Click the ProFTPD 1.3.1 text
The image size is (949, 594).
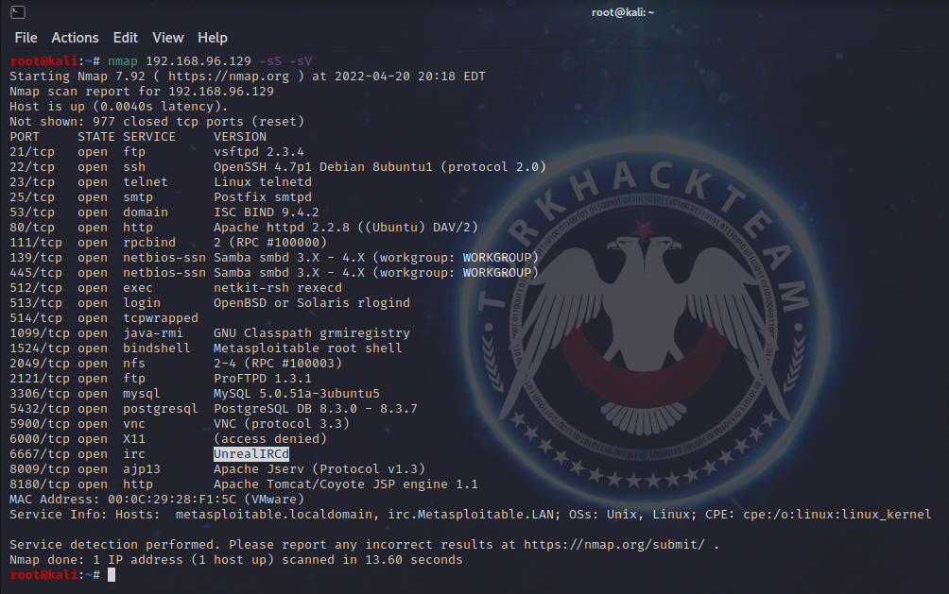click(x=263, y=379)
